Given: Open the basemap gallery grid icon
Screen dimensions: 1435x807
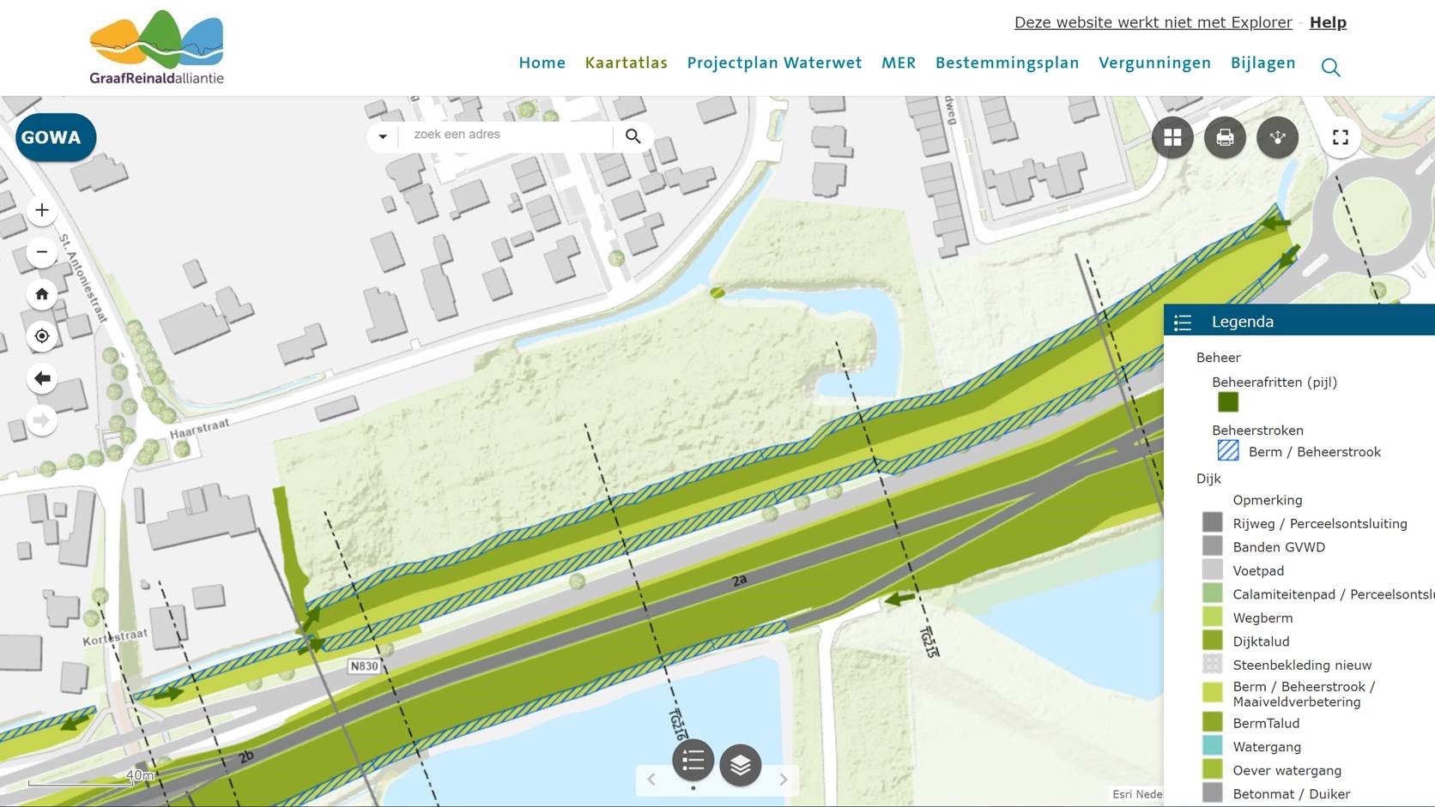Looking at the screenshot, I should pos(1172,137).
